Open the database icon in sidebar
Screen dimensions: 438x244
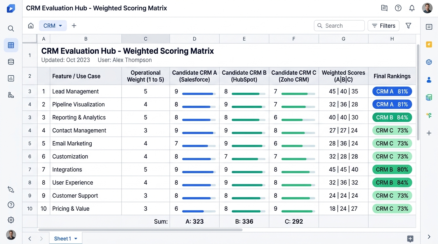pyautogui.click(x=11, y=62)
